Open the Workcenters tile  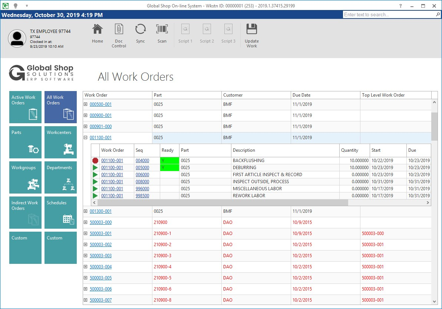point(60,142)
